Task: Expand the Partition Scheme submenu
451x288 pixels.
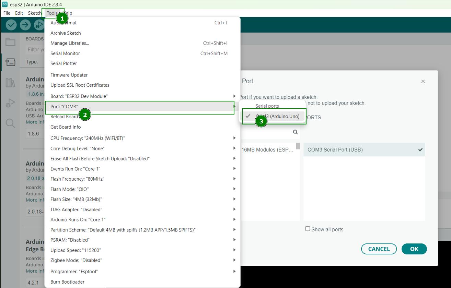Action: tap(142, 230)
